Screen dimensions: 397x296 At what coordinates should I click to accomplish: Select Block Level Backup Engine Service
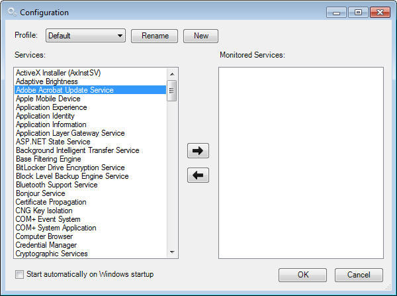coord(90,176)
